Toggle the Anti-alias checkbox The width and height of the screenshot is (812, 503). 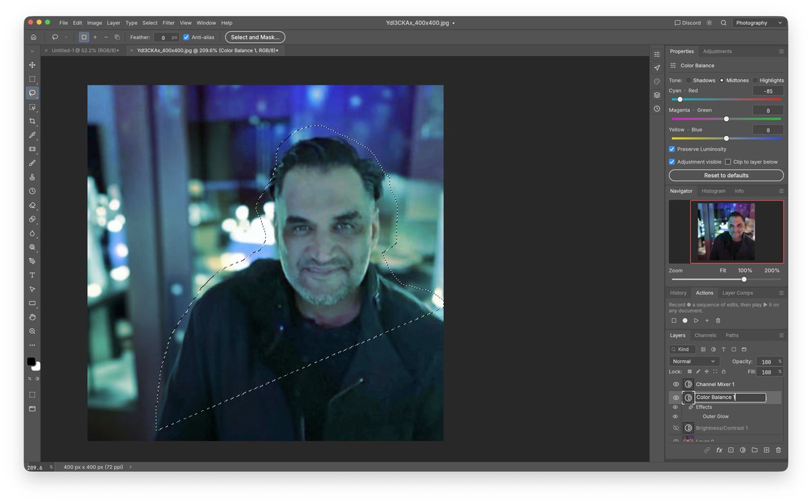186,37
